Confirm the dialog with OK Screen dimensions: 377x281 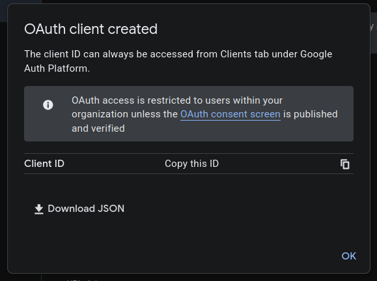point(349,256)
